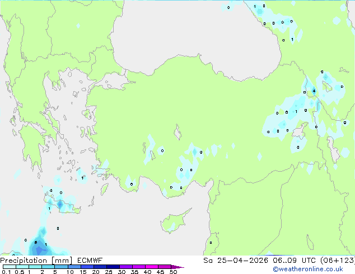Click legend value "40"

pos(147,272)
